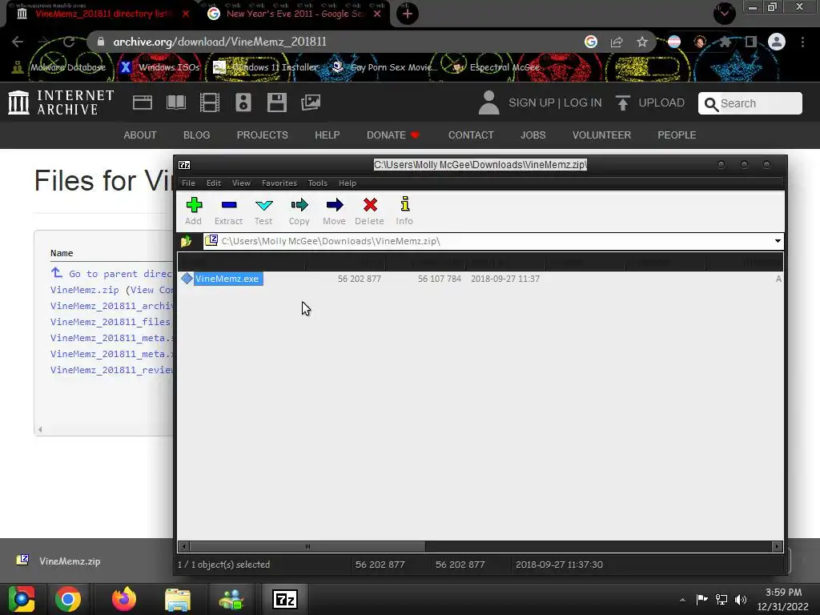Open the browser extensions puzzle icon

726,42
